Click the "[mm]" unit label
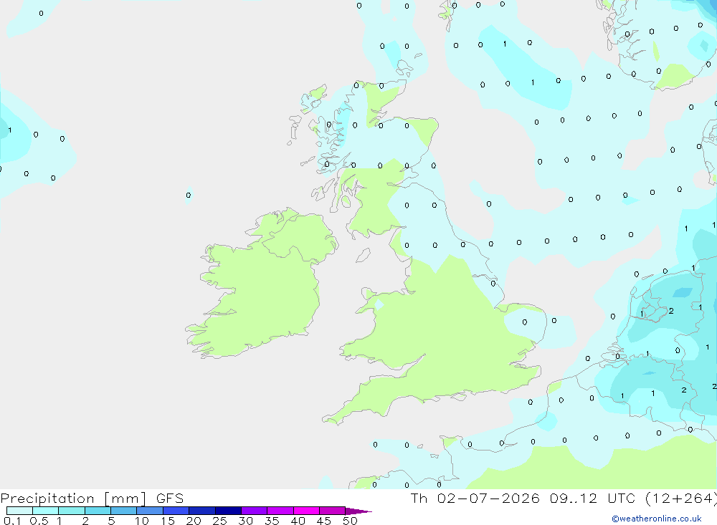 125,498
